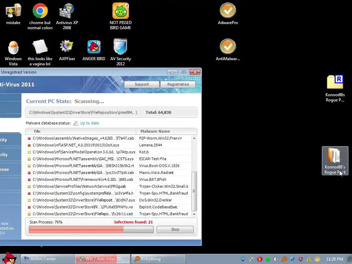Viewport: 352px width, 264px height.
Task: Click the Registration button
Action: click(x=178, y=84)
